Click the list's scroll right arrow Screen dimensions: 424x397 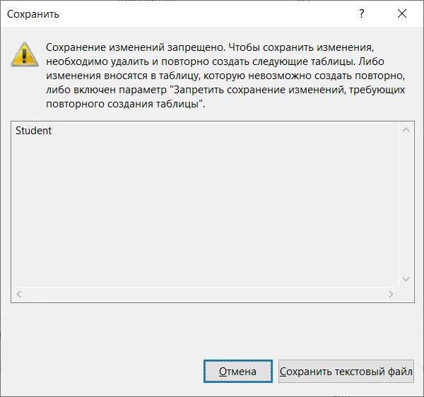point(391,294)
